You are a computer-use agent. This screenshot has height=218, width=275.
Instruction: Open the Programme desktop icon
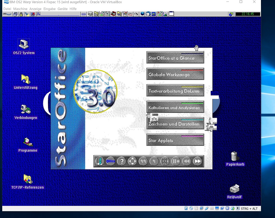pos(28,142)
